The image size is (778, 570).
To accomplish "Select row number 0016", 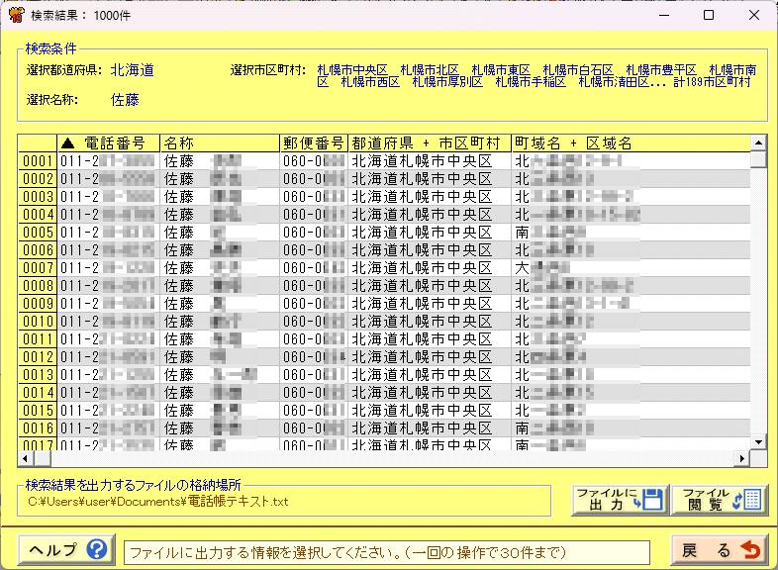I will pos(38,429).
